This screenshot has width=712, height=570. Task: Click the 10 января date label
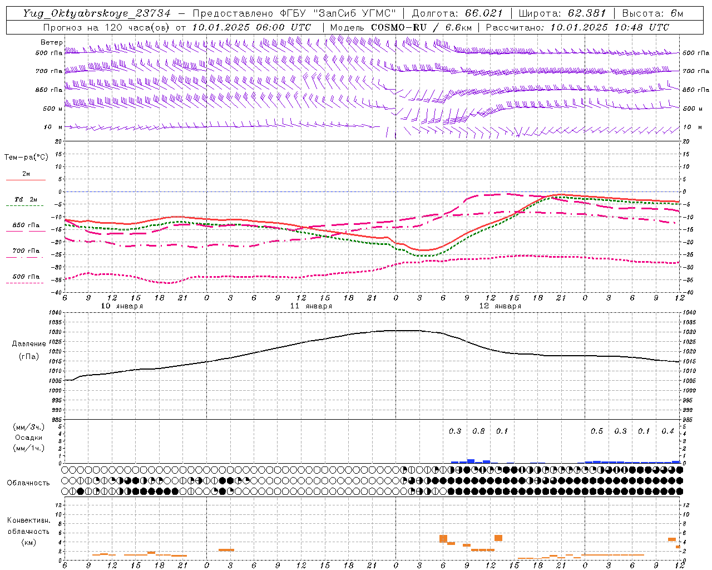click(x=122, y=306)
